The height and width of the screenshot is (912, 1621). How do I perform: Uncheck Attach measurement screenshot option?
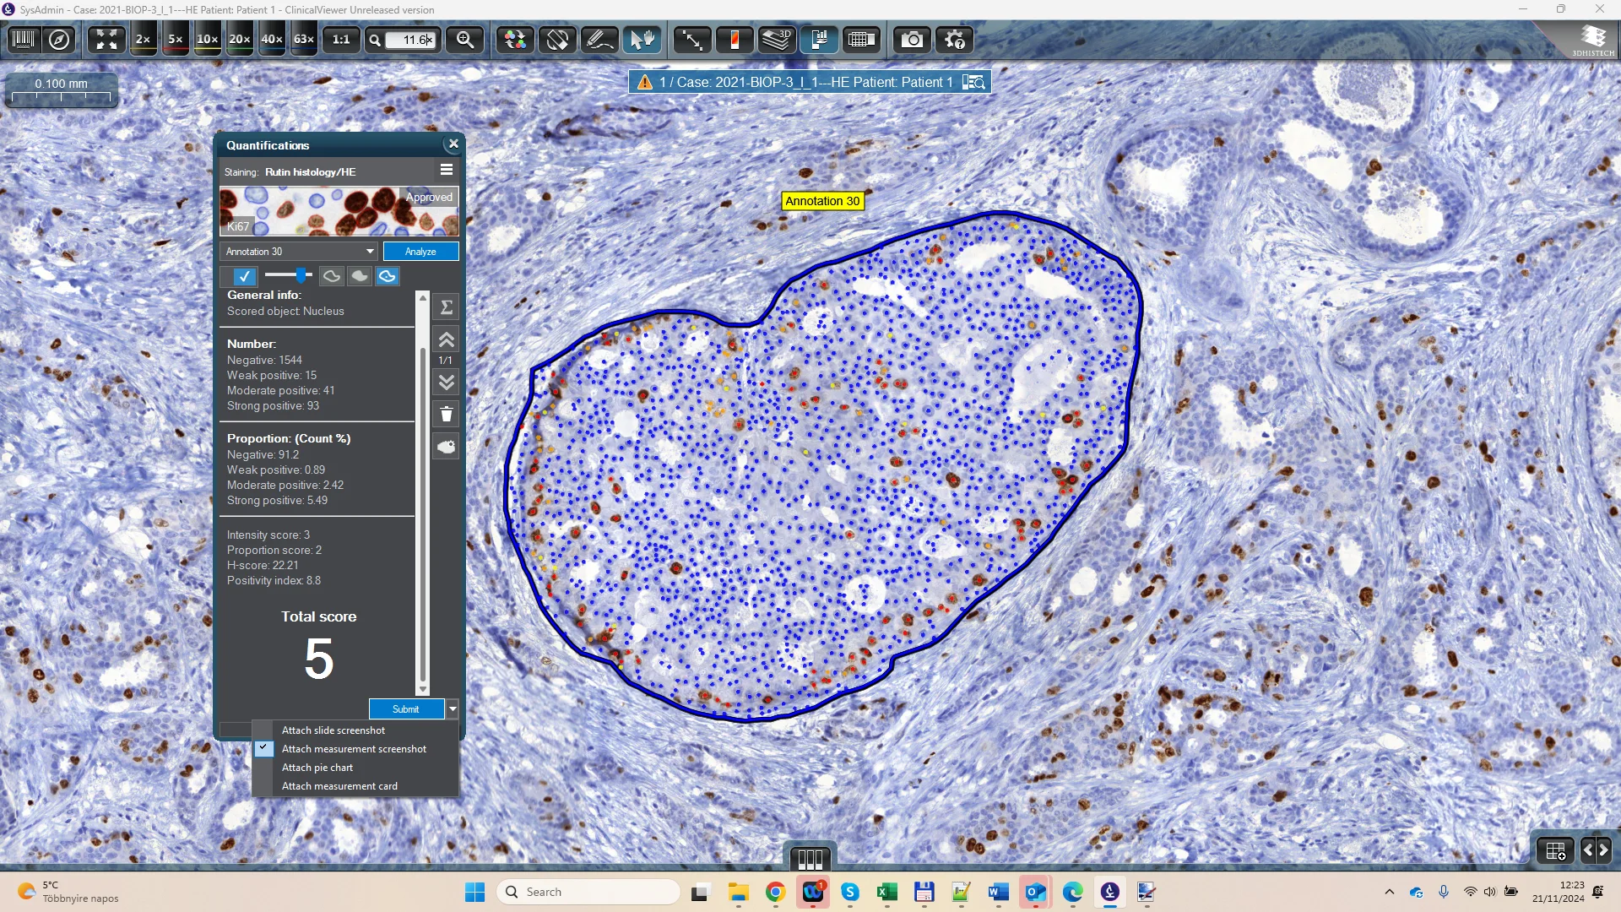pos(355,749)
